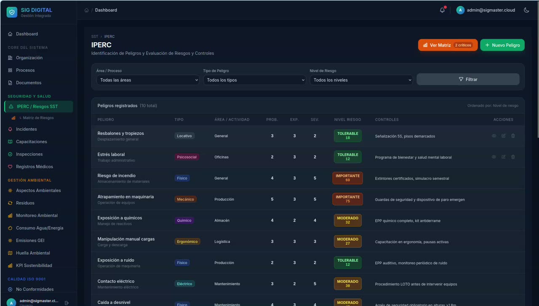Expand the Nivel de Riesgo dropdown

click(361, 80)
